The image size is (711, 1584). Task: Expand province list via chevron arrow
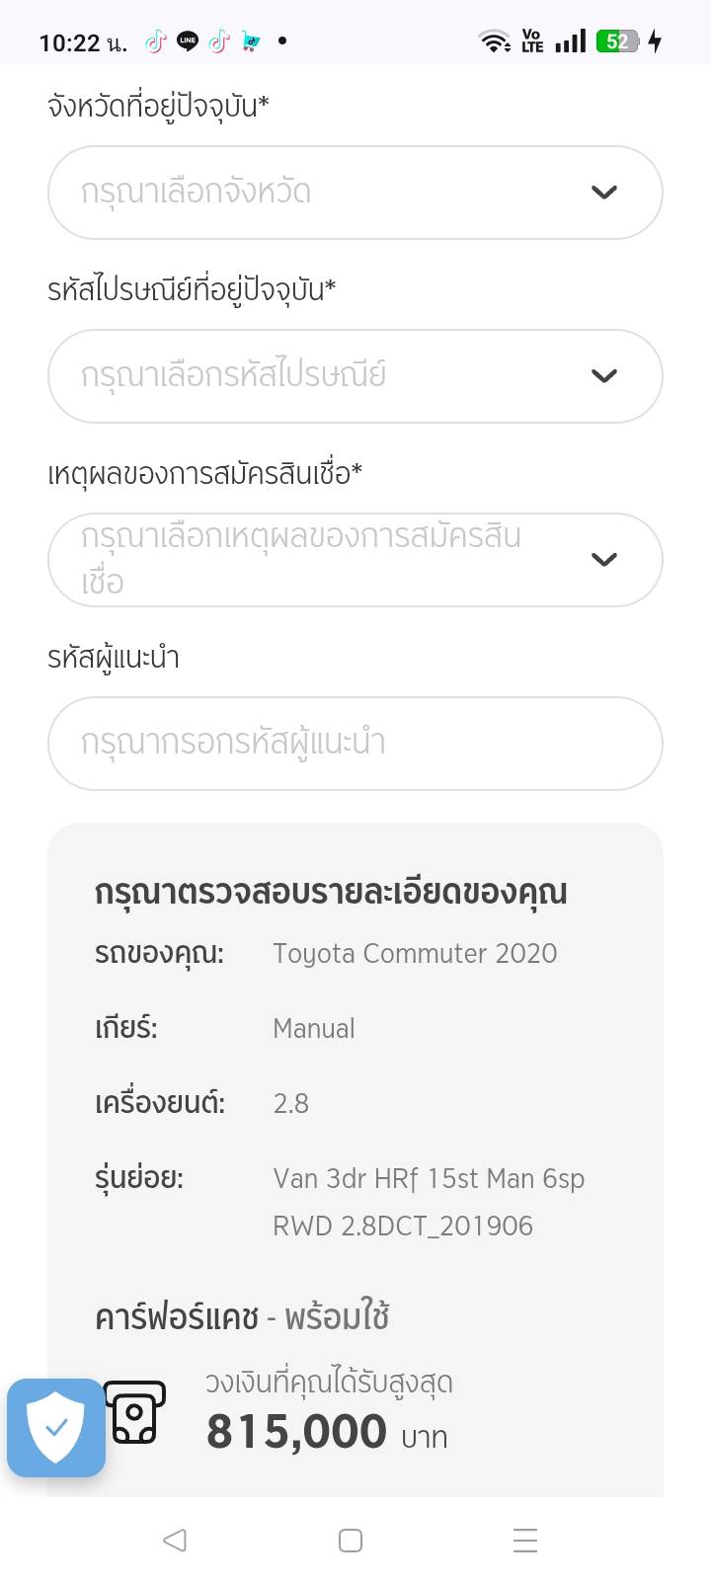(x=604, y=193)
